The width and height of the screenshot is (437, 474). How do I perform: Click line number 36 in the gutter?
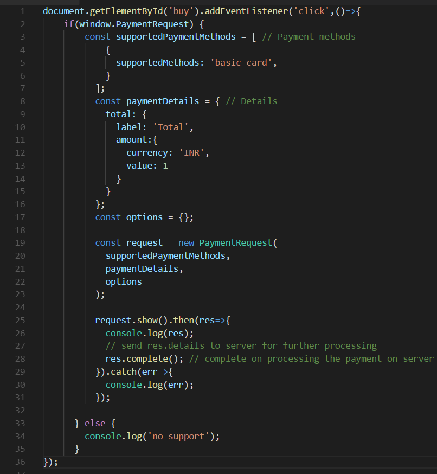click(x=20, y=462)
